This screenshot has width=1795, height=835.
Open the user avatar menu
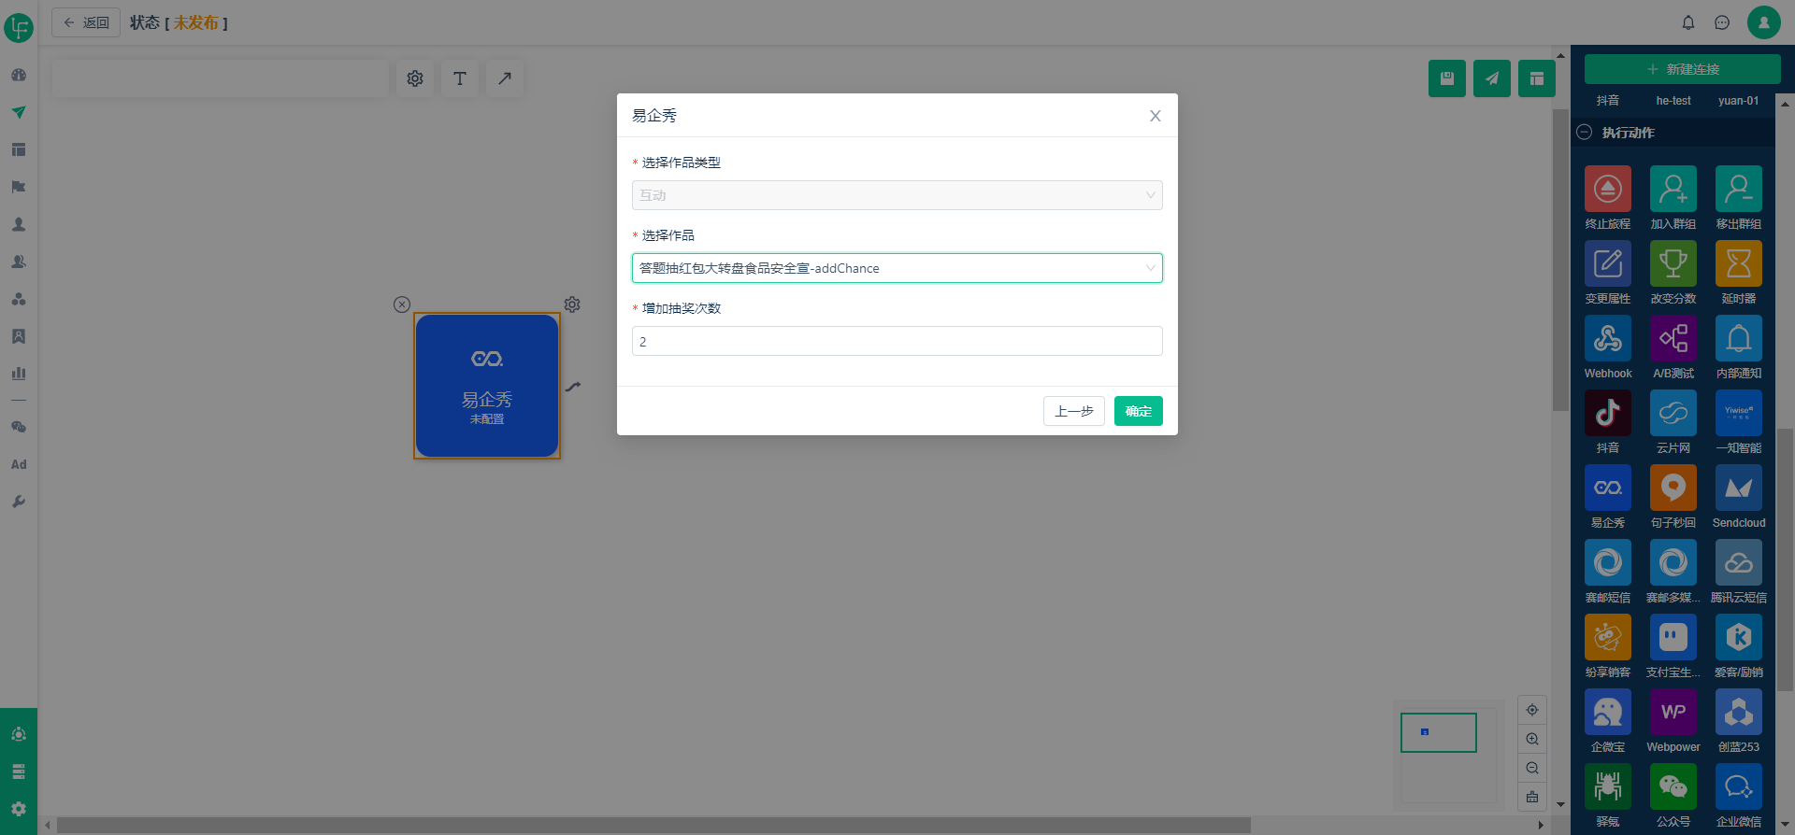1764,22
